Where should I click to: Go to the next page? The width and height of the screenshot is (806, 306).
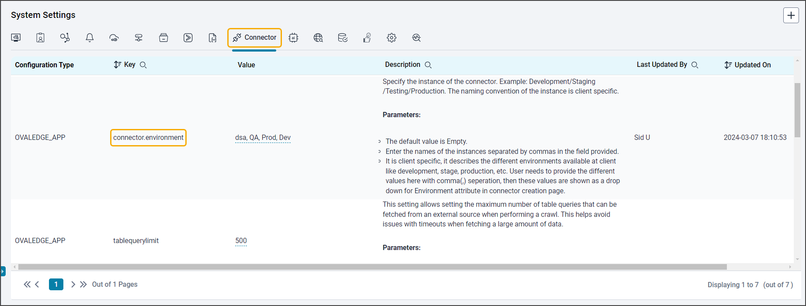pyautogui.click(x=73, y=285)
